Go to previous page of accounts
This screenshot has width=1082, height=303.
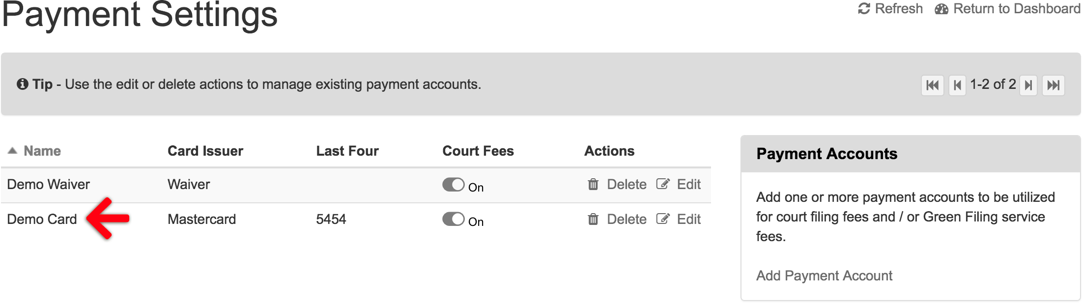[957, 85]
